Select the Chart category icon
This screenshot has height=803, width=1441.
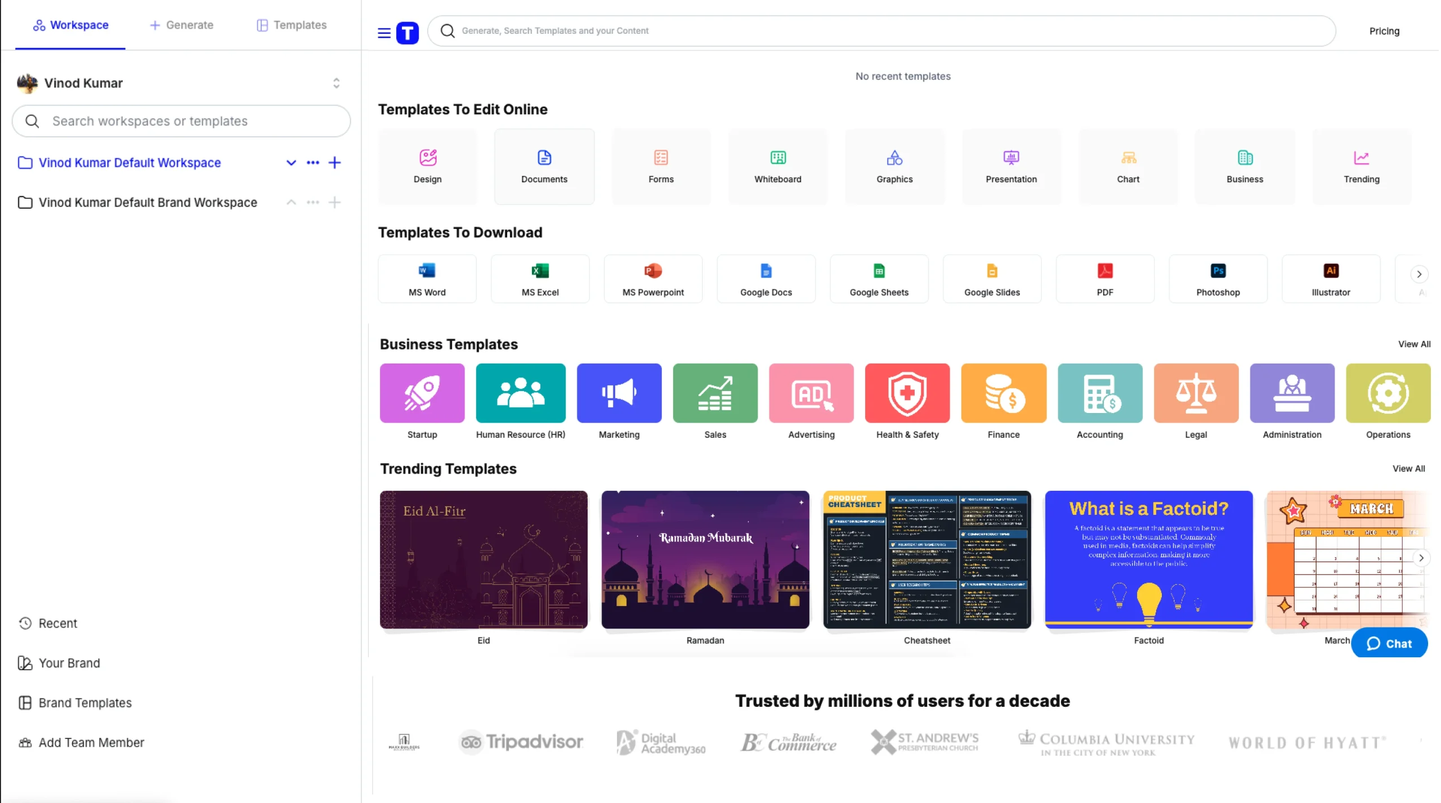point(1128,158)
